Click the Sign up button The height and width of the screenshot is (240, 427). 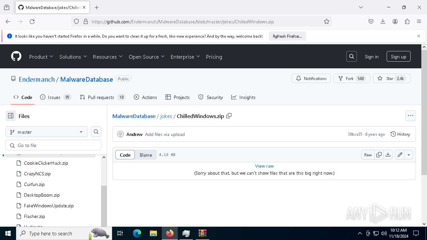(398, 56)
